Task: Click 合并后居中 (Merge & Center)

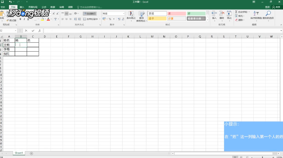Action: click(x=91, y=19)
